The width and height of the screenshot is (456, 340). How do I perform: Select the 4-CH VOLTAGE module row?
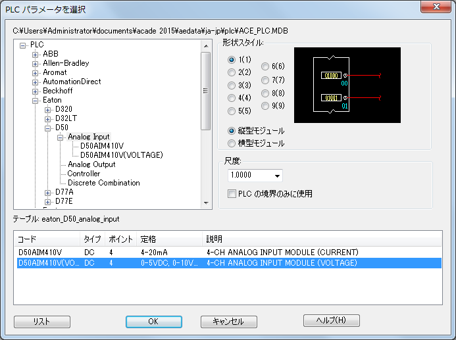tap(229, 263)
